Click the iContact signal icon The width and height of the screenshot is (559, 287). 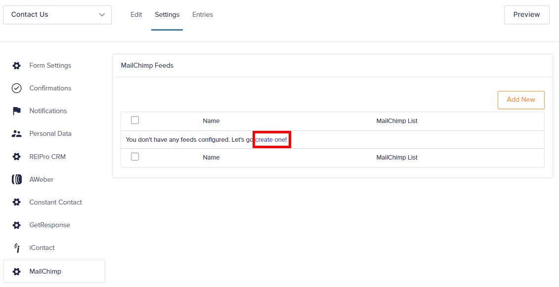click(16, 248)
